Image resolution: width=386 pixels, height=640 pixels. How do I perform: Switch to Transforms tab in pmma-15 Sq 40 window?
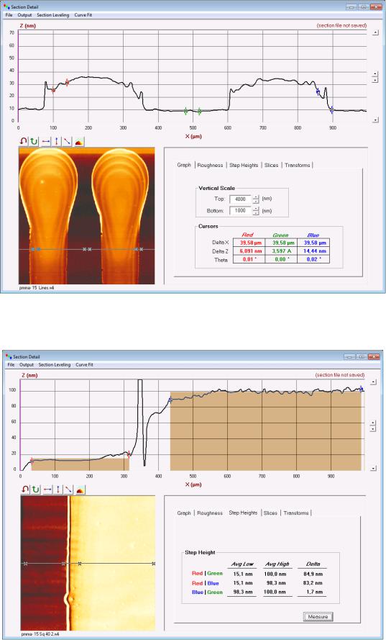point(296,513)
